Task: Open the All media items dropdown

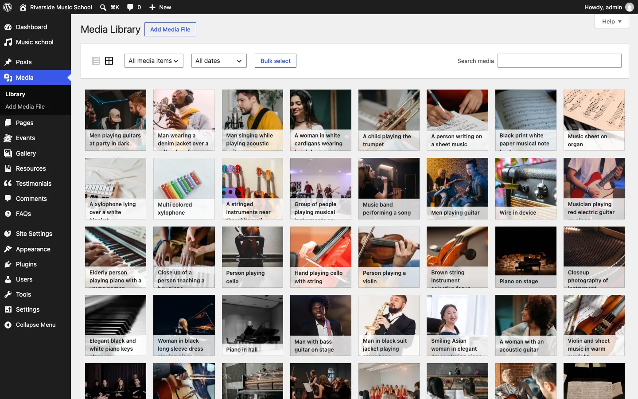Action: click(154, 61)
